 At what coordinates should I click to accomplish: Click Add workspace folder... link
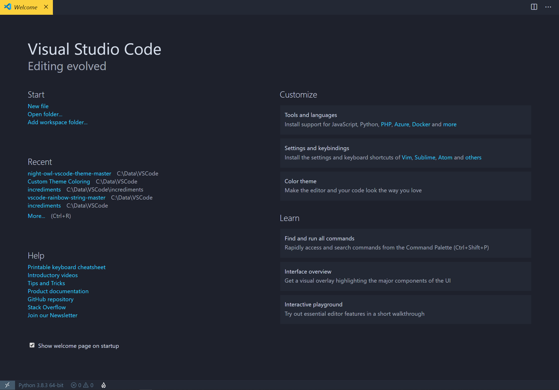[x=58, y=122]
